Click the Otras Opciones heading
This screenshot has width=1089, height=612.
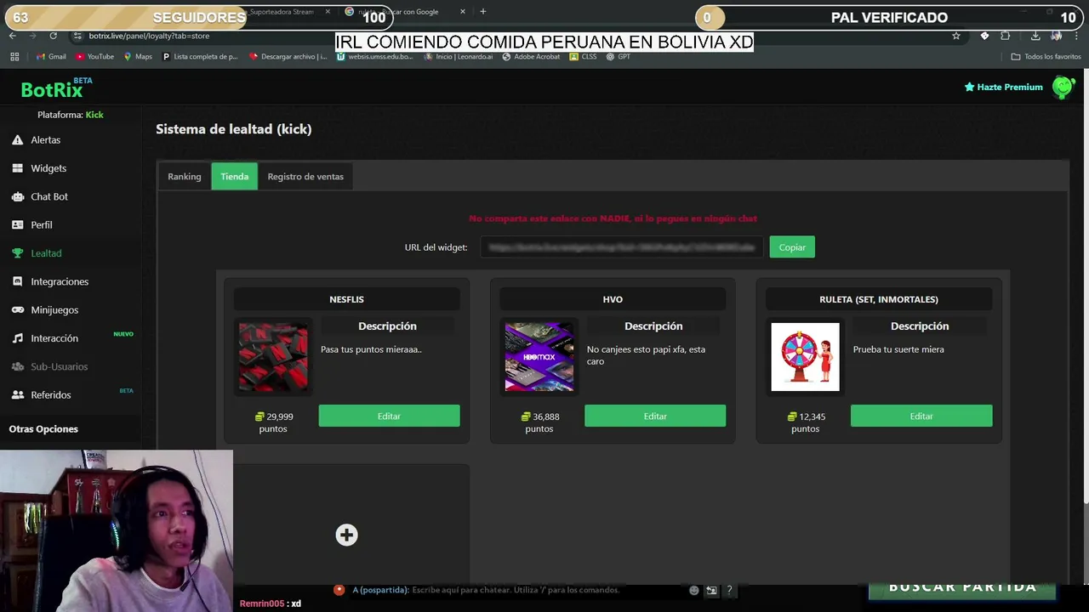43,429
